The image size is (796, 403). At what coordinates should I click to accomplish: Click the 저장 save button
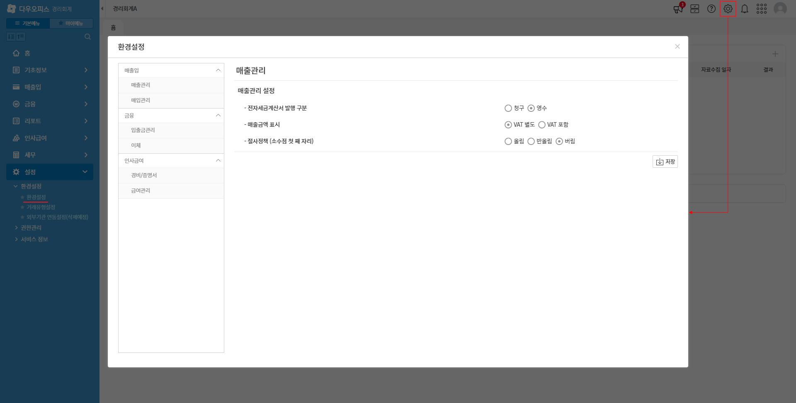665,162
